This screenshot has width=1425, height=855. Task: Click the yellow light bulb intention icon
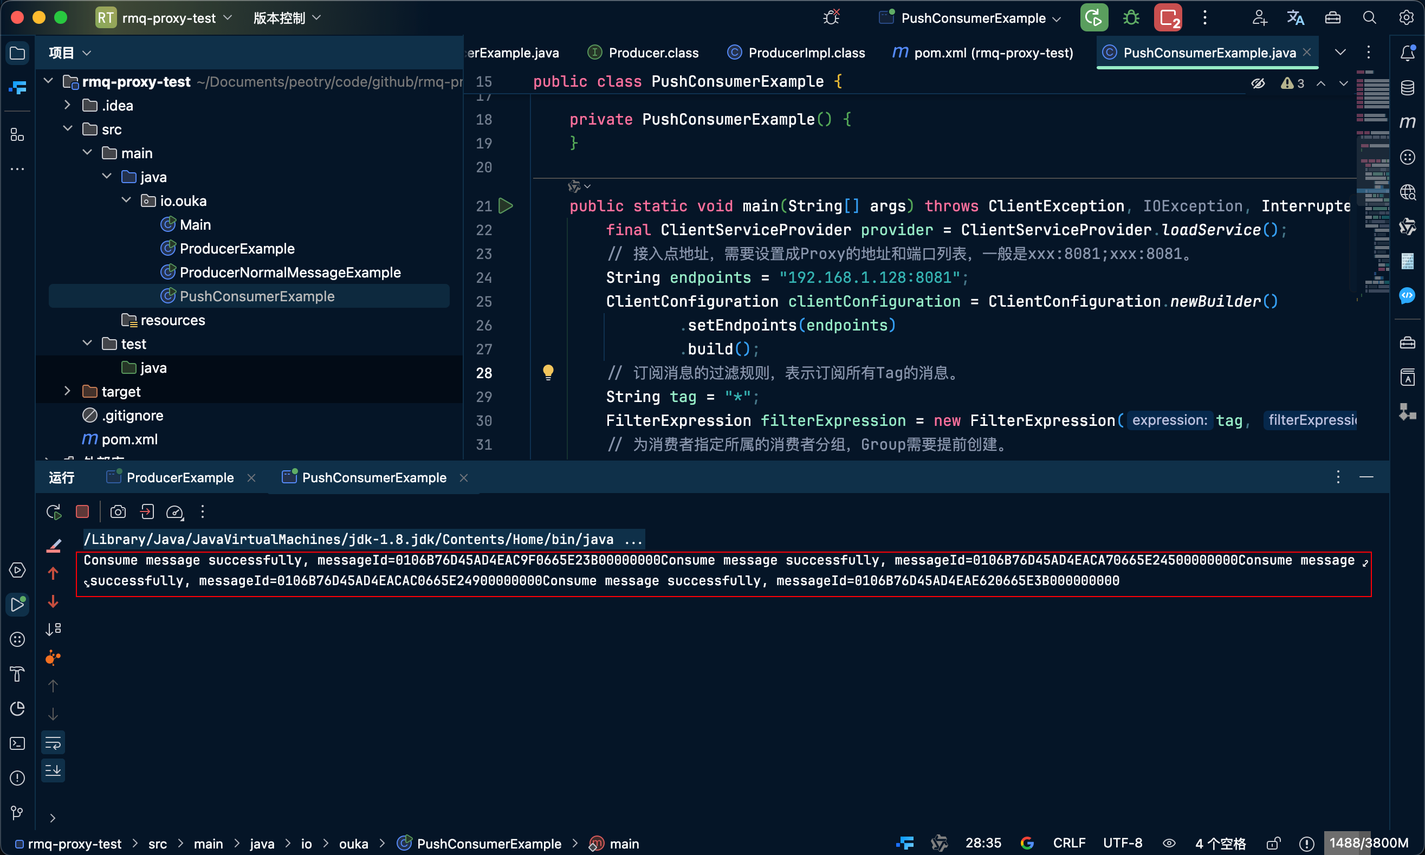click(x=548, y=372)
